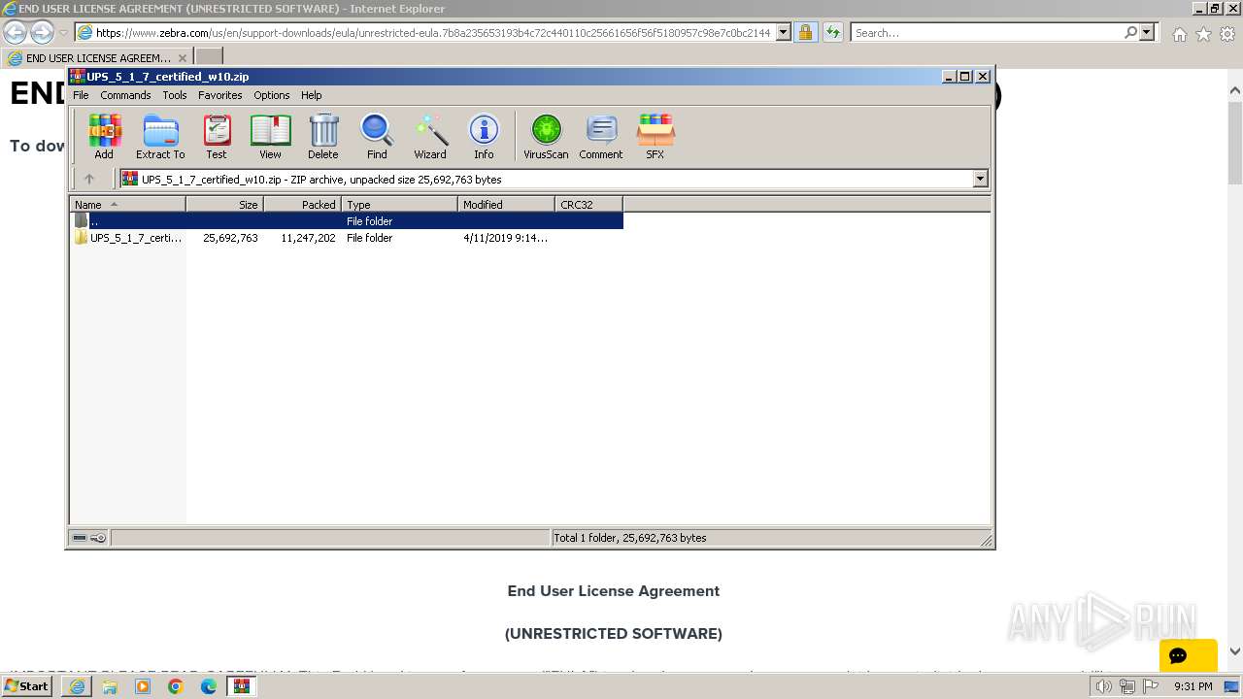Click the Internet Explorer forward button
This screenshot has width=1243, height=699.
click(42, 33)
